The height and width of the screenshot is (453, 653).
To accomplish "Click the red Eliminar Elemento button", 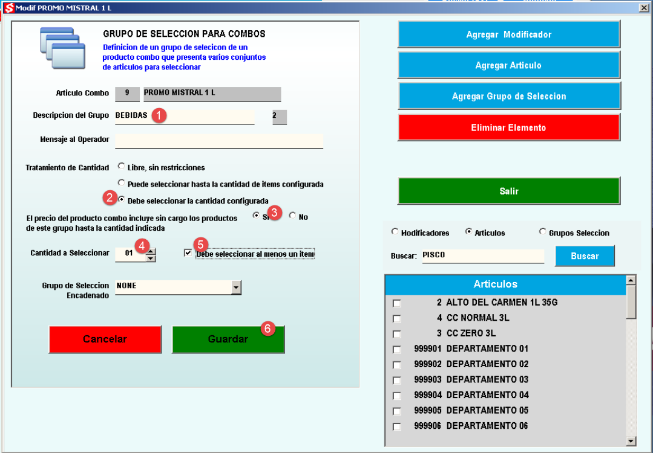I will 509,127.
